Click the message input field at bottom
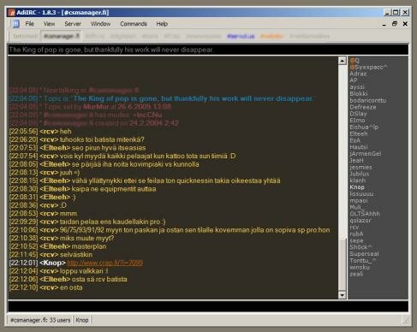 pos(208,306)
